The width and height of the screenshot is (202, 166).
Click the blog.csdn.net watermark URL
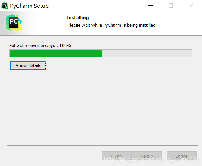pyautogui.click(x=151, y=159)
